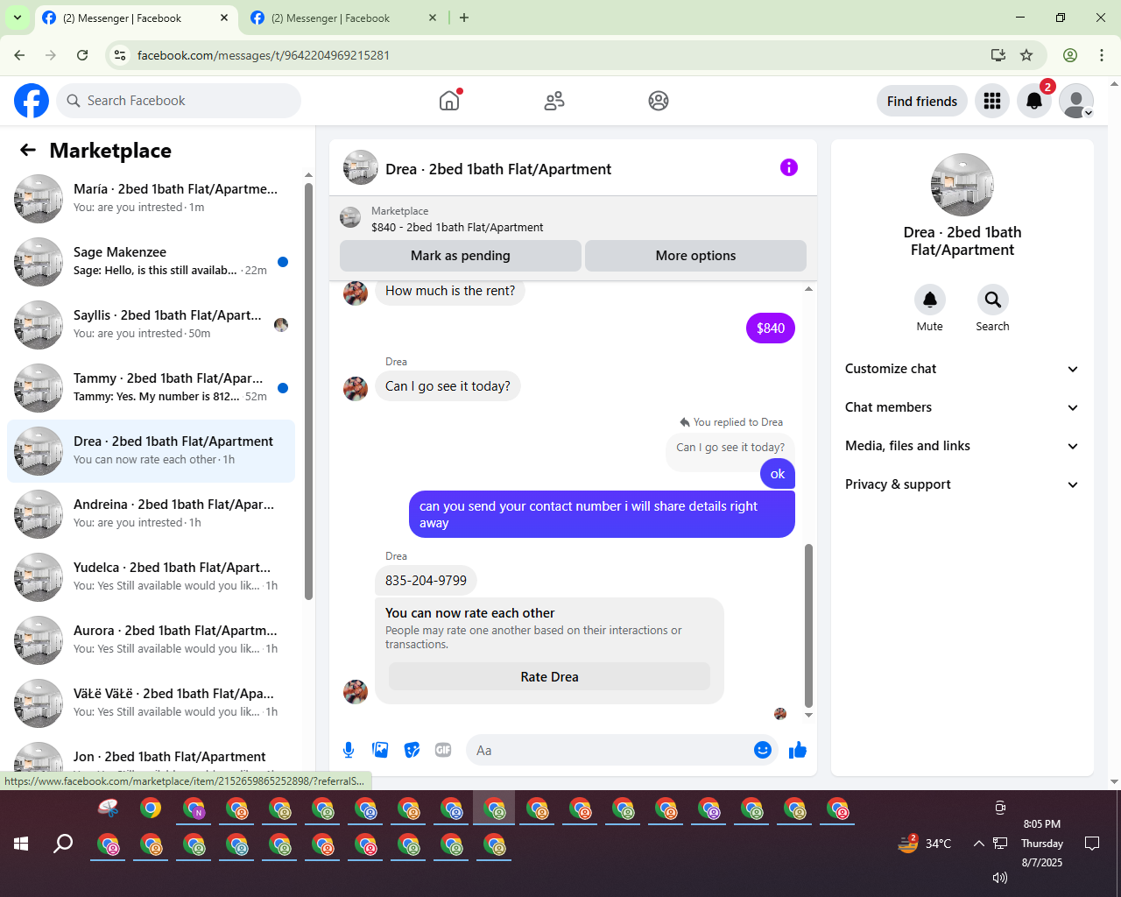Open the account profile avatar menu
The height and width of the screenshot is (897, 1121).
pyautogui.click(x=1076, y=102)
